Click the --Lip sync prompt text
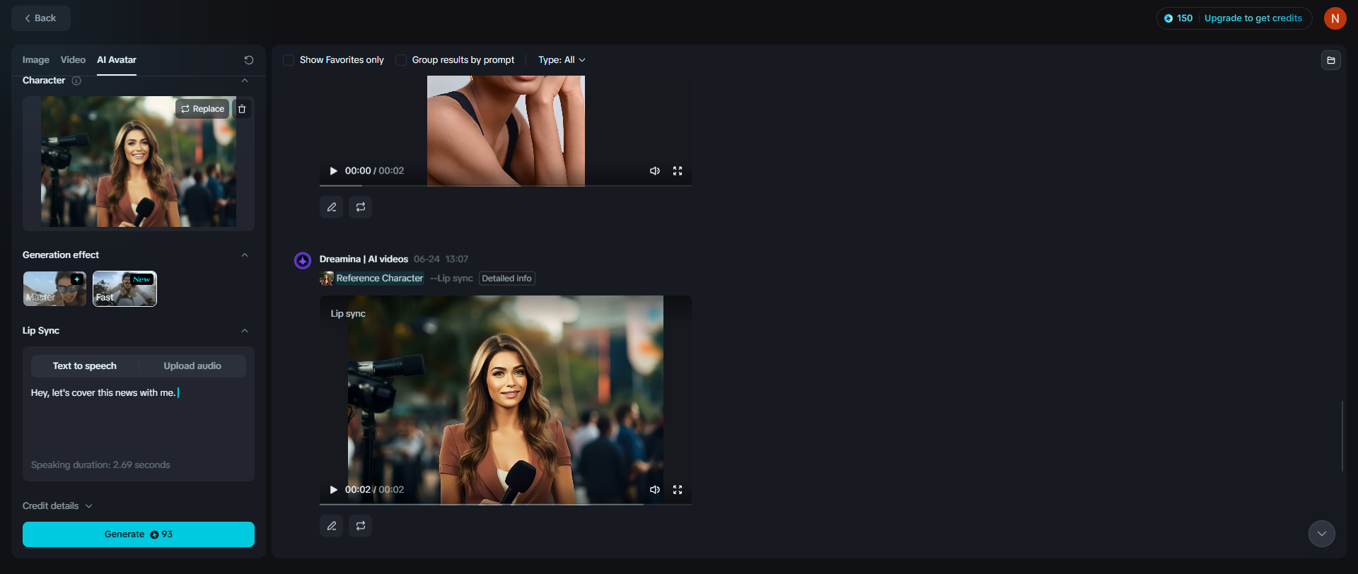 pos(451,279)
